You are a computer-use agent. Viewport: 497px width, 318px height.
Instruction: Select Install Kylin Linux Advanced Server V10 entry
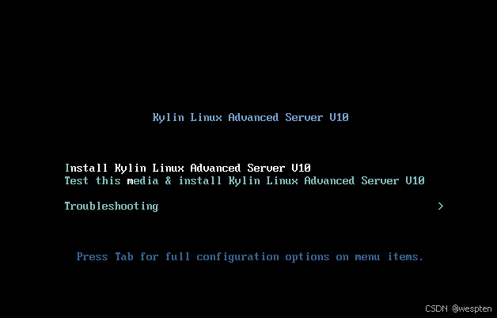tap(188, 168)
